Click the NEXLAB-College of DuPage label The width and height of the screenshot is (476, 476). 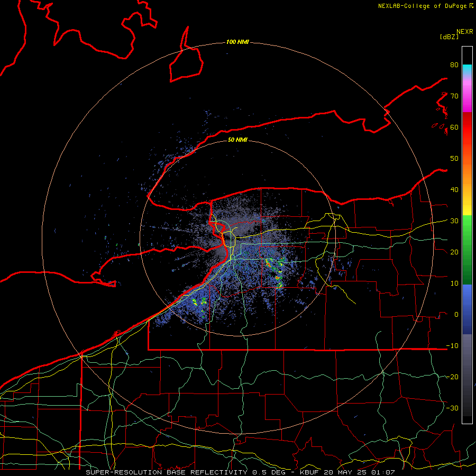coord(423,6)
